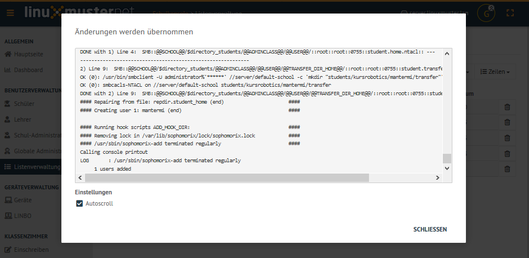
Task: Click bottommost trash icon in table
Action: click(507, 168)
